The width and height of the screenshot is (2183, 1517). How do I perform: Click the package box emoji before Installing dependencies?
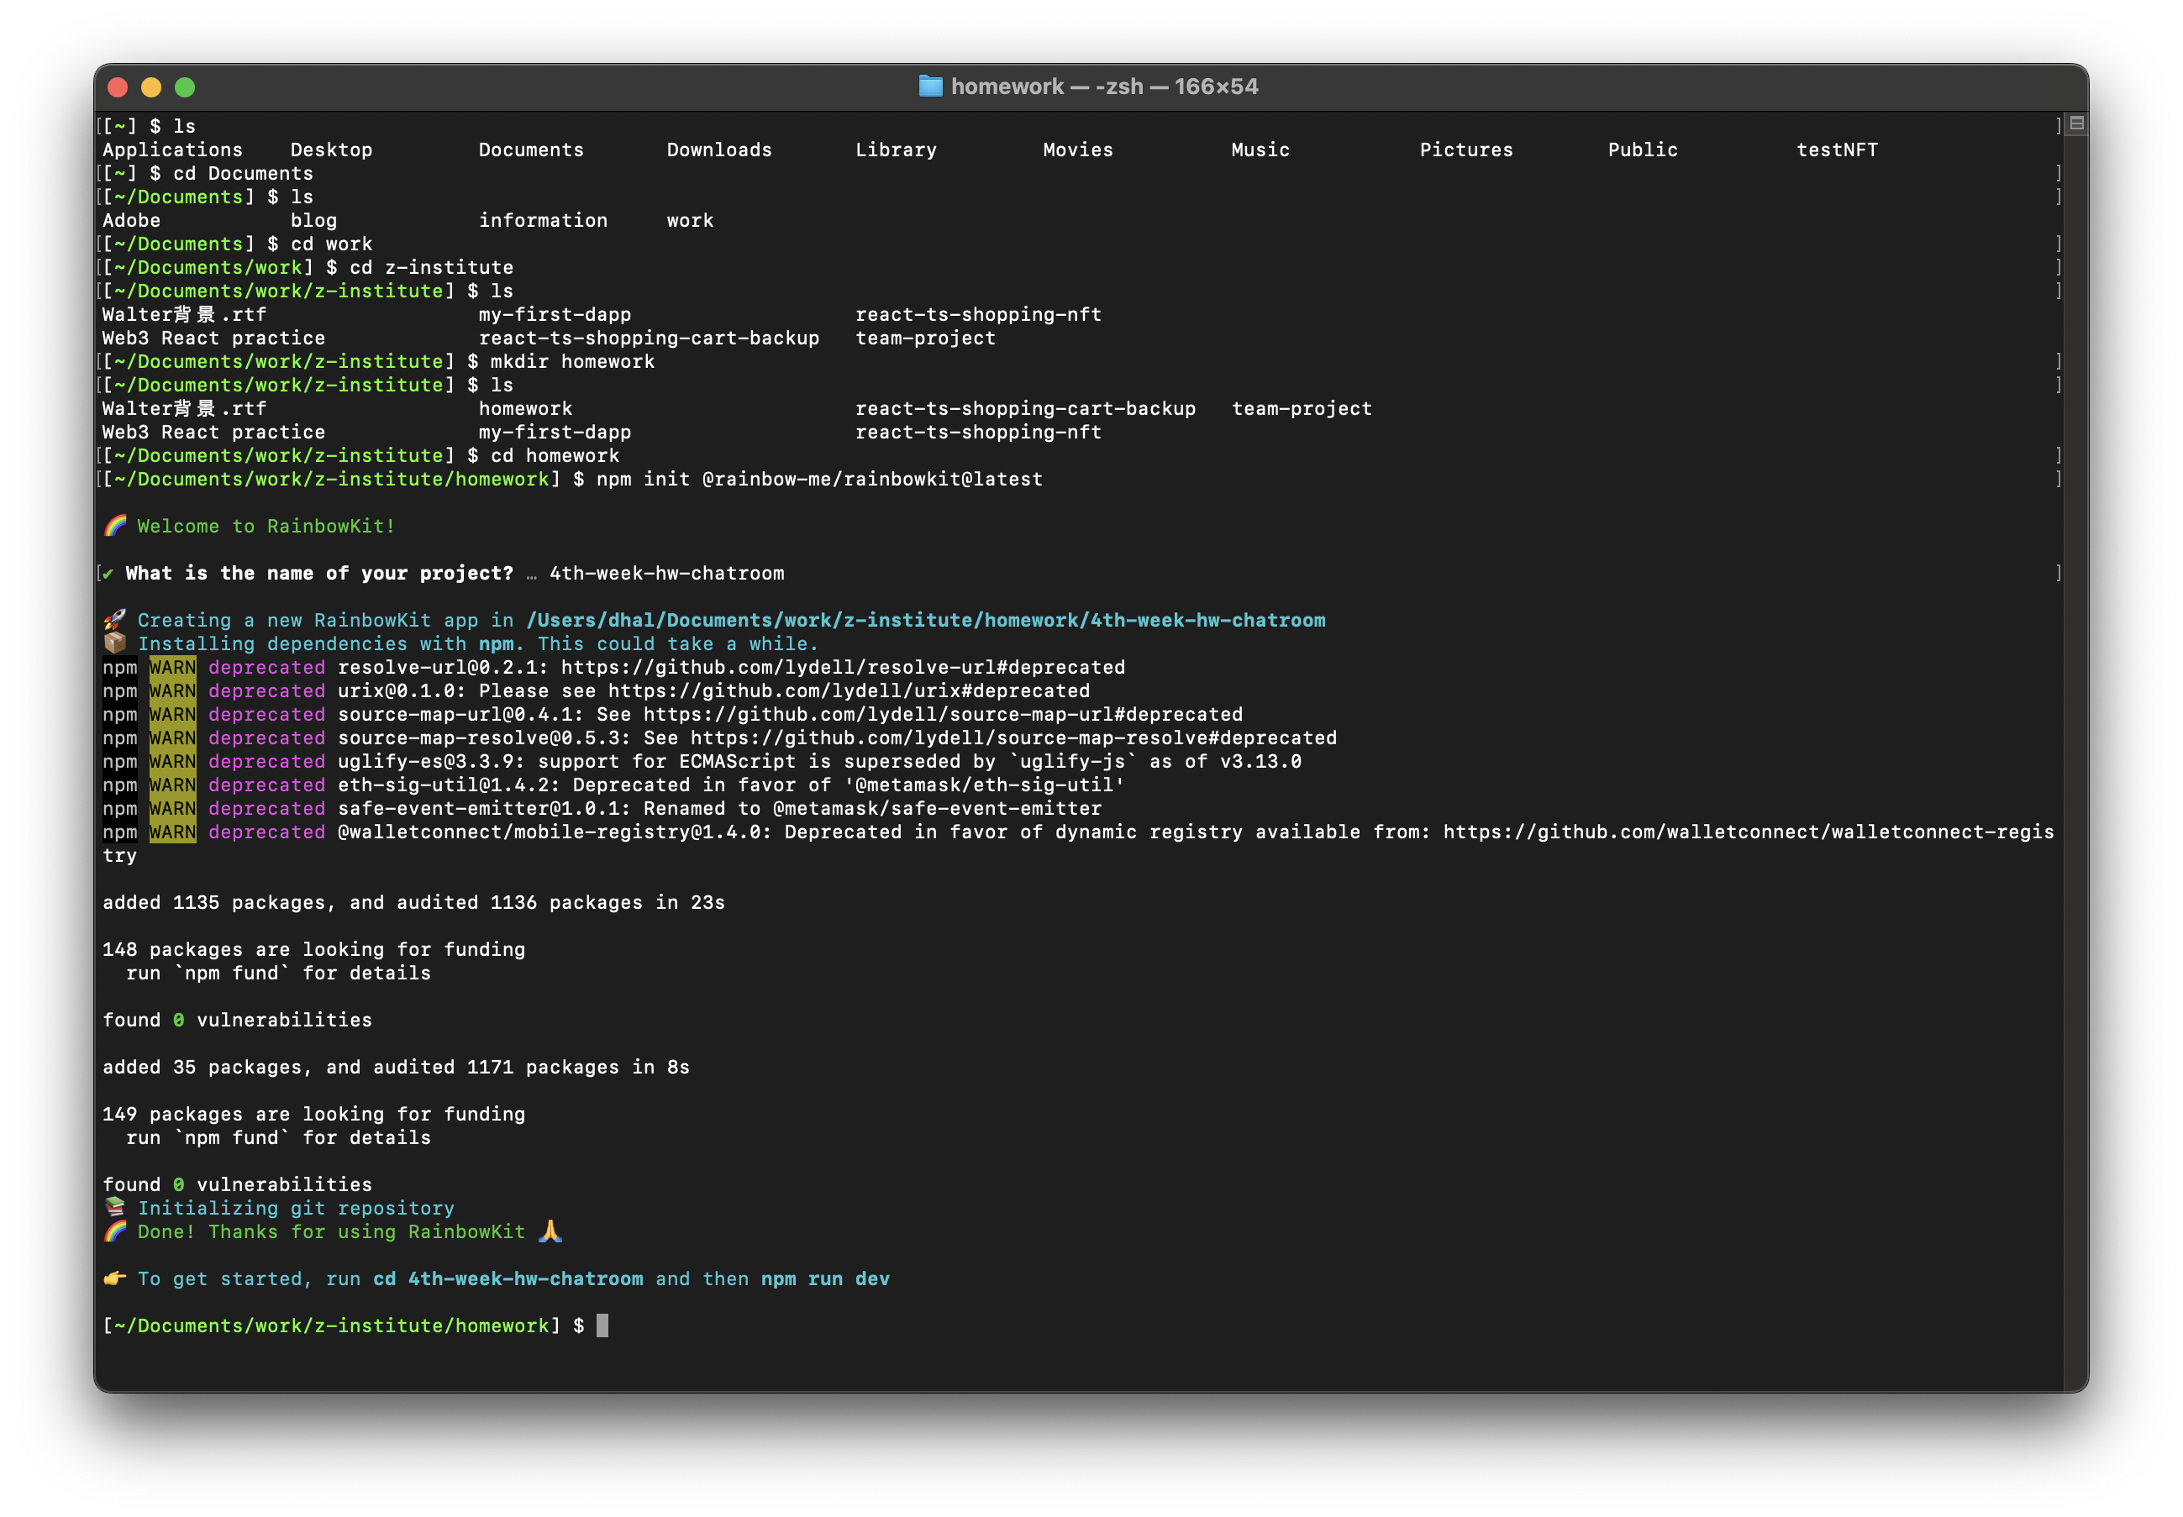tap(115, 643)
